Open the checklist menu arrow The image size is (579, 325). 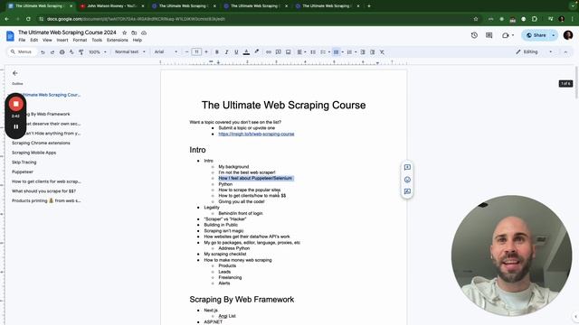point(329,52)
